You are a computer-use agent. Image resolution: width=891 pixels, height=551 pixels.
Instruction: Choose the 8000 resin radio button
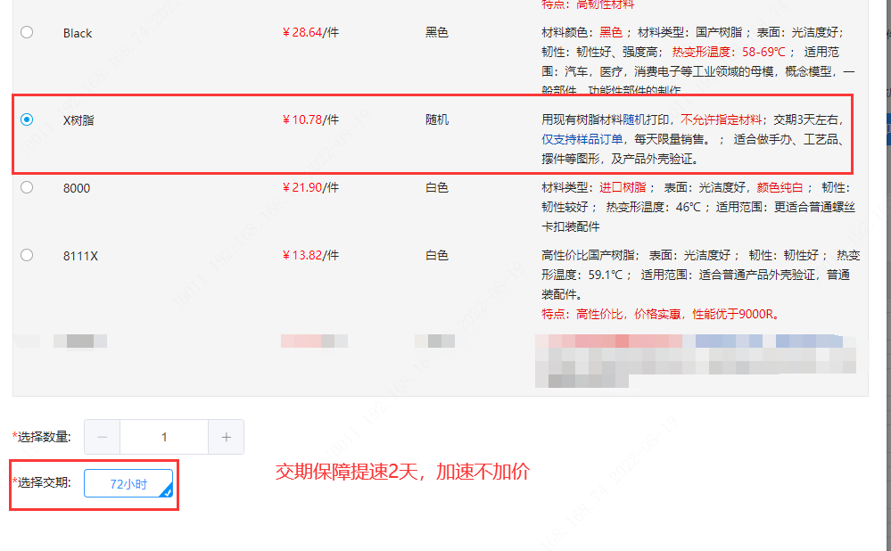point(27,187)
